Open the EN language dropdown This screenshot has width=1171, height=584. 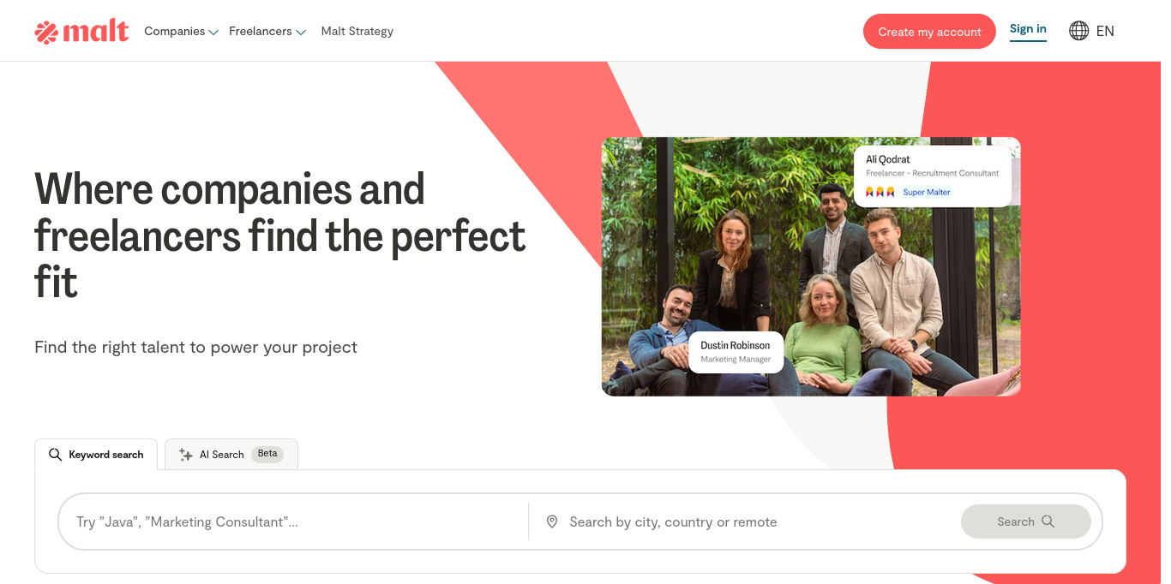click(x=1091, y=31)
